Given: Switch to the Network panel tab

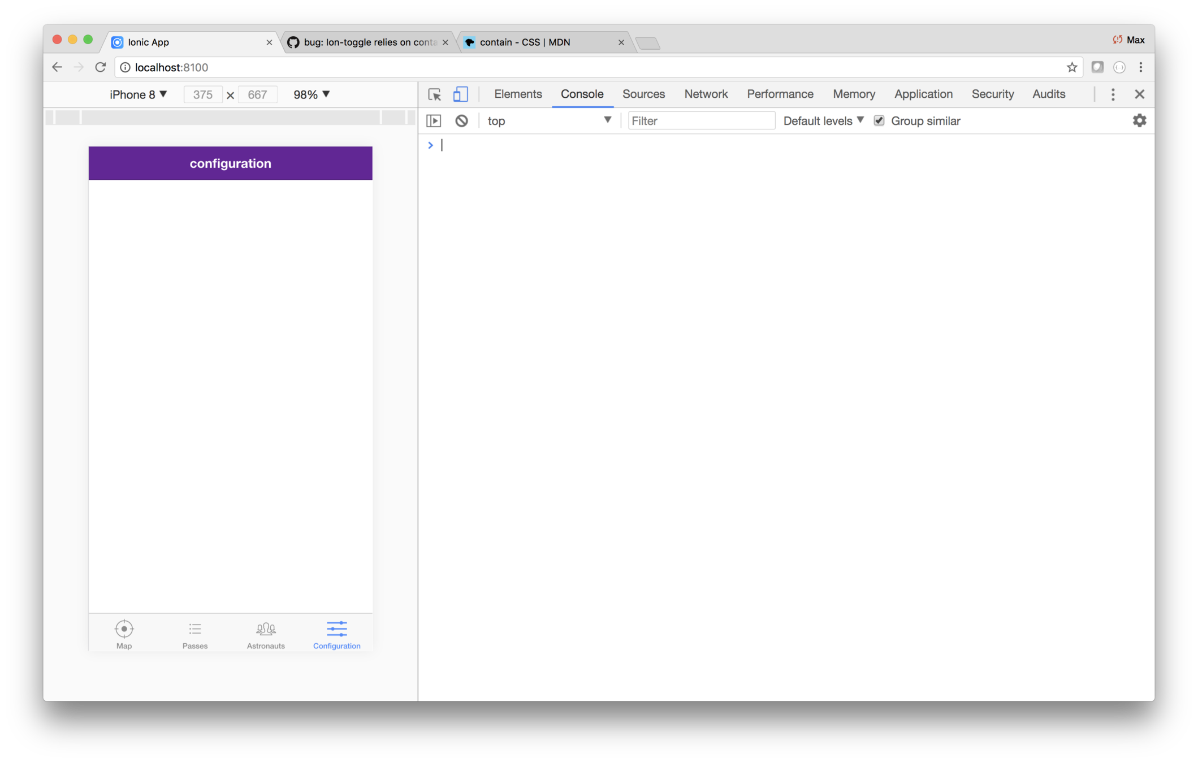Looking at the screenshot, I should [x=706, y=94].
